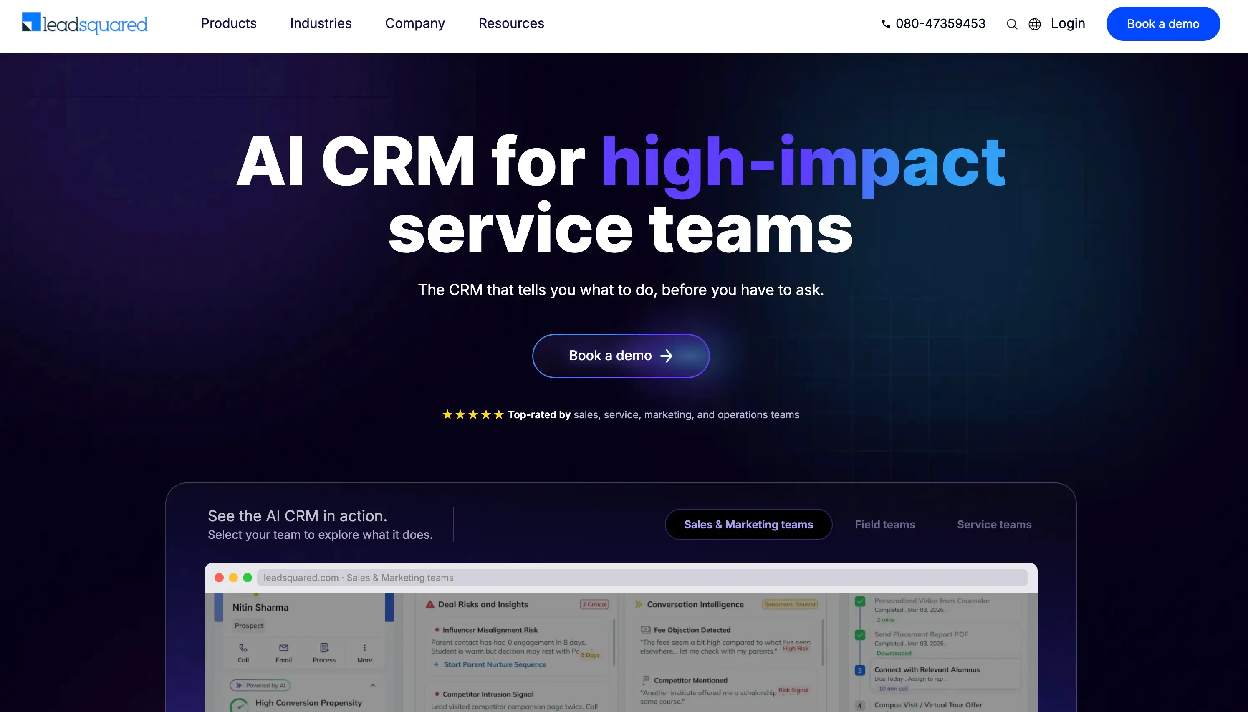The image size is (1248, 712).
Task: Click the High Risk label
Action: pos(795,649)
